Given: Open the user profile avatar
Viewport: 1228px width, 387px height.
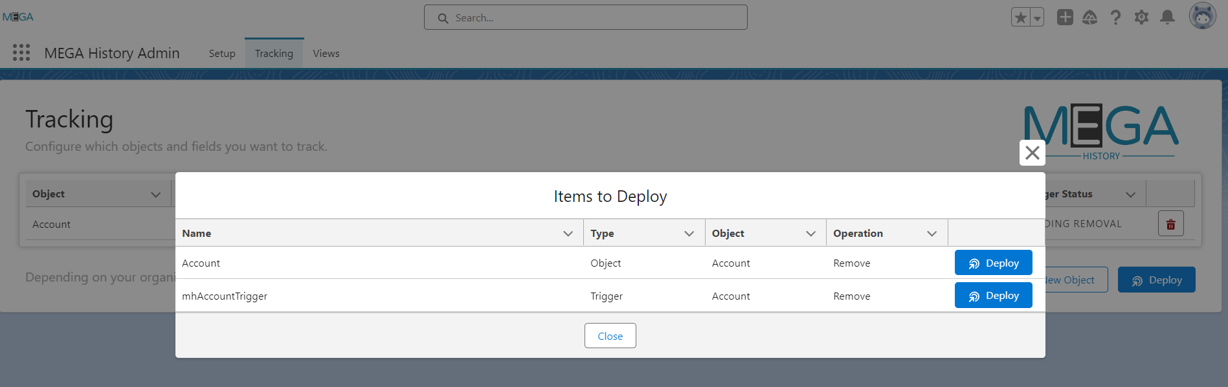Looking at the screenshot, I should click(x=1202, y=16).
